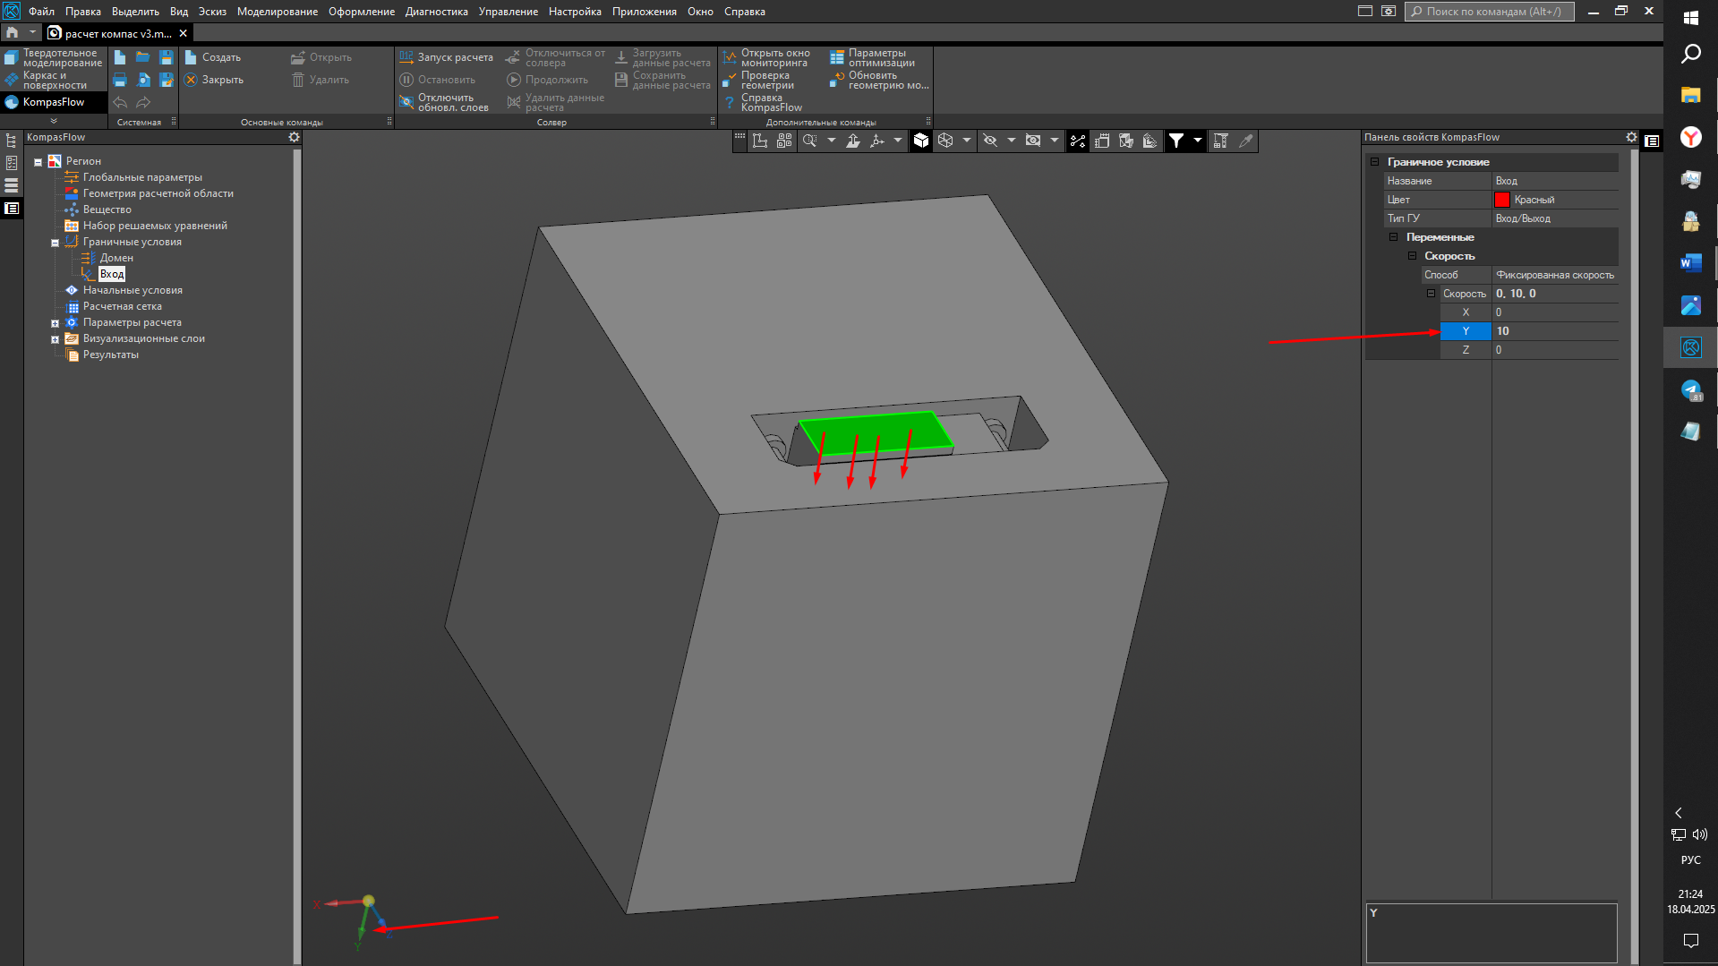Select wireframe cube display mode

click(945, 141)
